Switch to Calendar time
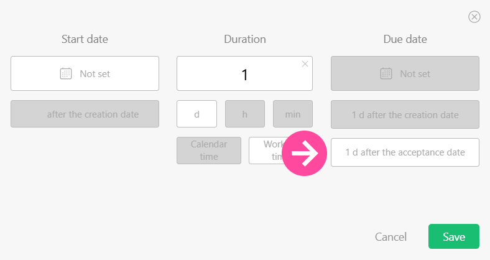This screenshot has width=490, height=260. (x=209, y=151)
